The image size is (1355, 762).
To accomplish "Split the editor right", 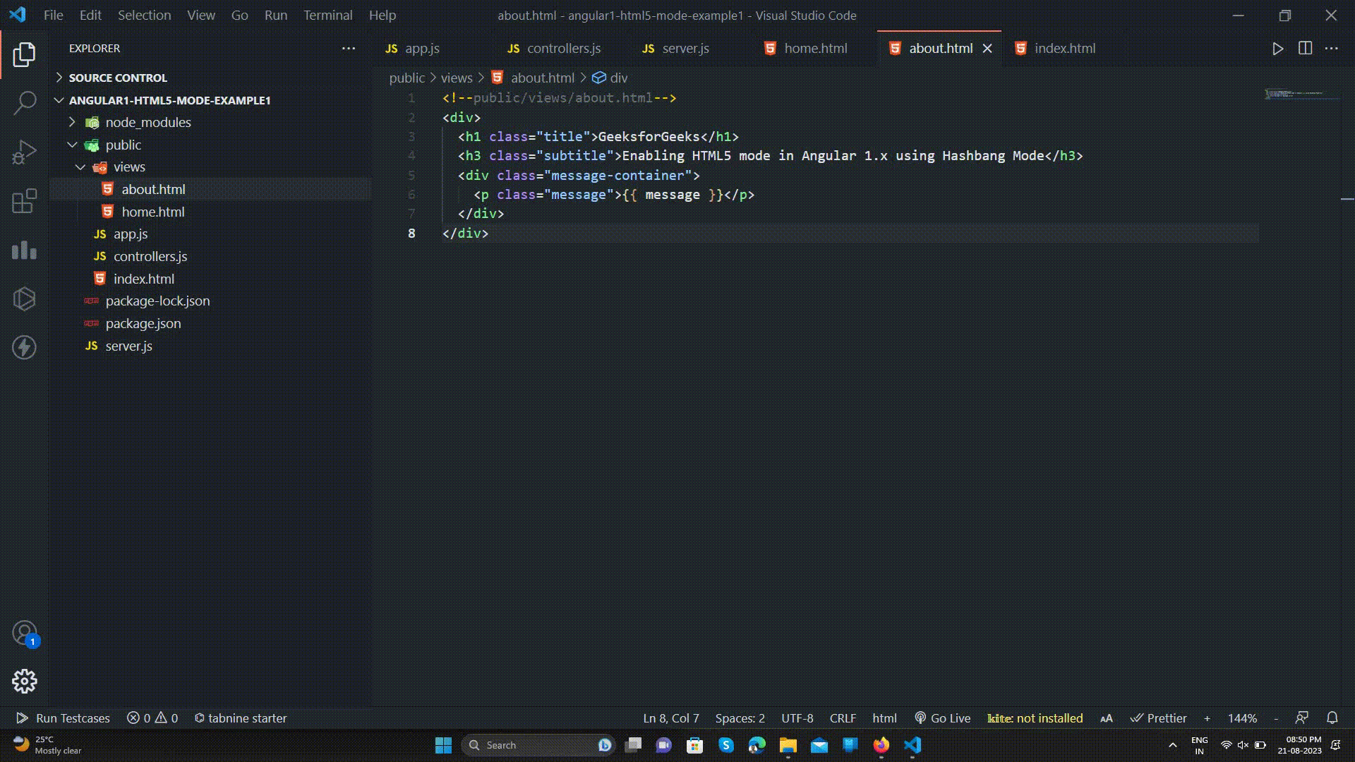I will [1305, 49].
